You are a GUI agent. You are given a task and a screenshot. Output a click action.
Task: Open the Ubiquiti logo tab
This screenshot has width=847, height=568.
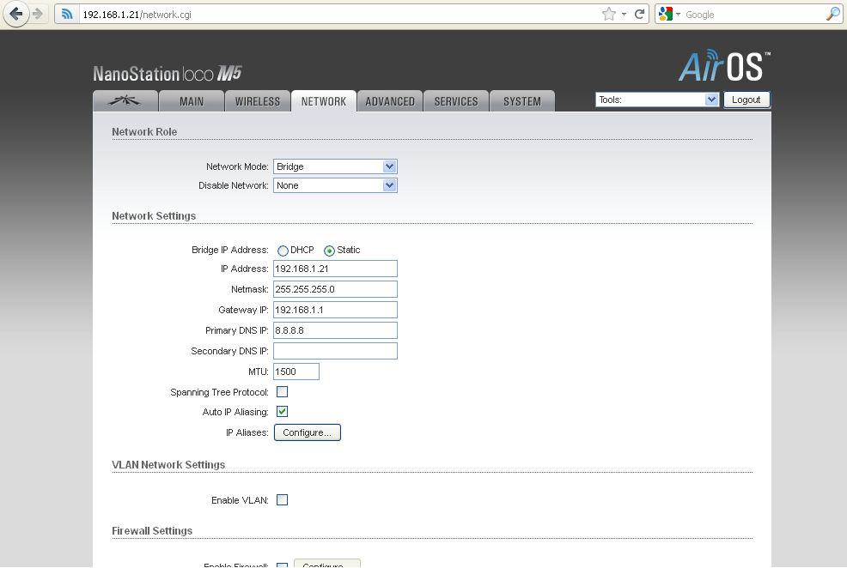click(125, 101)
